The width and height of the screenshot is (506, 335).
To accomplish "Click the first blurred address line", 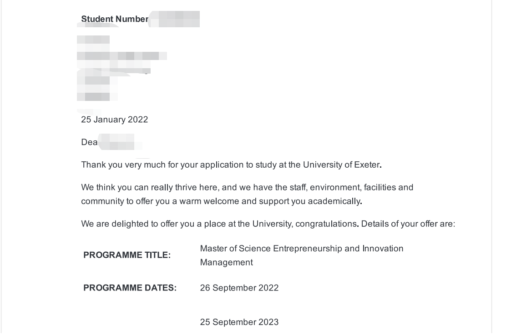I will tap(94, 40).
